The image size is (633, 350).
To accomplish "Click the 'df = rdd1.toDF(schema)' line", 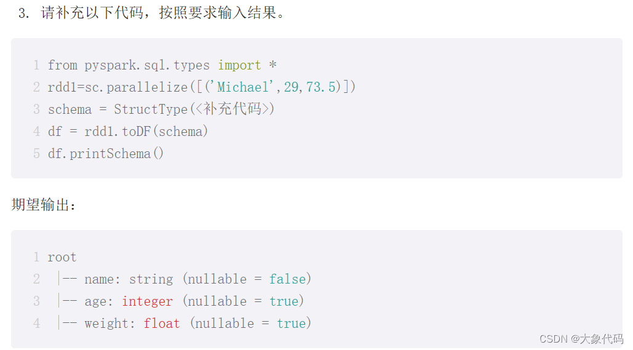I will (128, 132).
